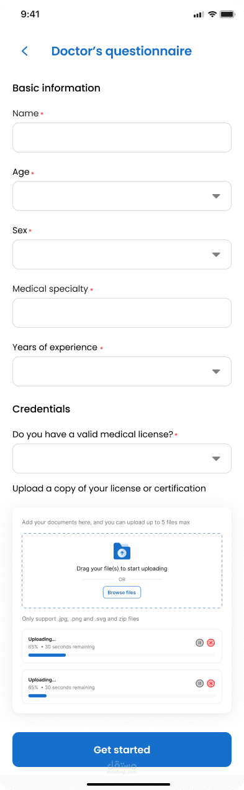Open the Age dropdown
The height and width of the screenshot is (790, 244).
[x=122, y=196]
